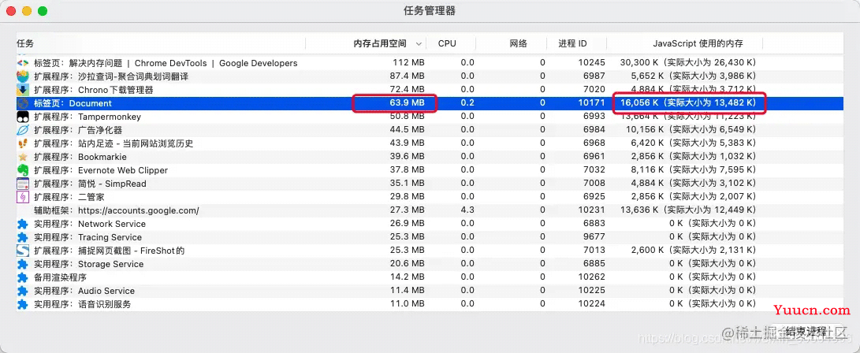860x353 pixels.
Task: Click the 13,636 K JavaScript memory cell
Action: click(x=688, y=210)
